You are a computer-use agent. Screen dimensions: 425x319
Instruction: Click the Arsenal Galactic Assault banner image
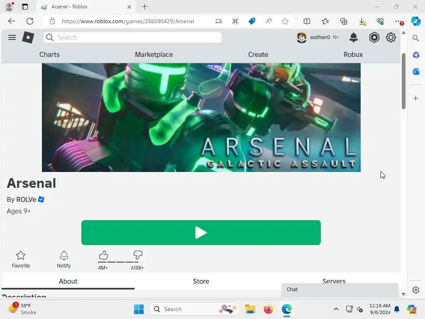click(201, 118)
